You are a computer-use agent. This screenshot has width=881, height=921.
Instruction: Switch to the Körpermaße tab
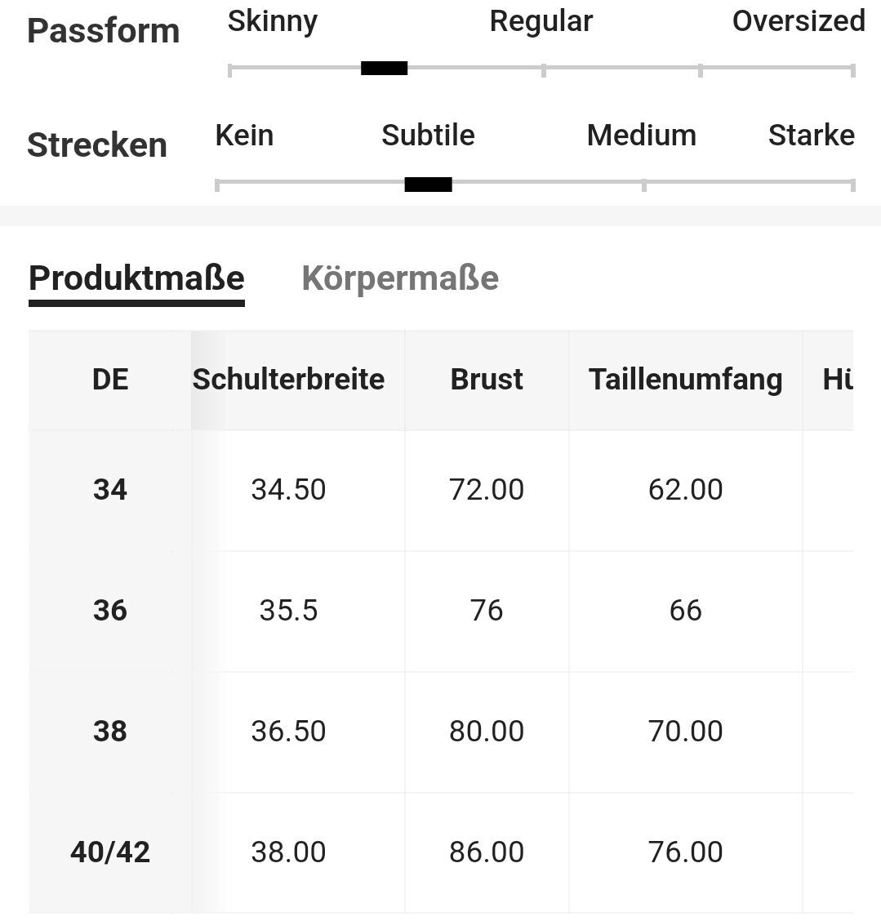point(400,278)
